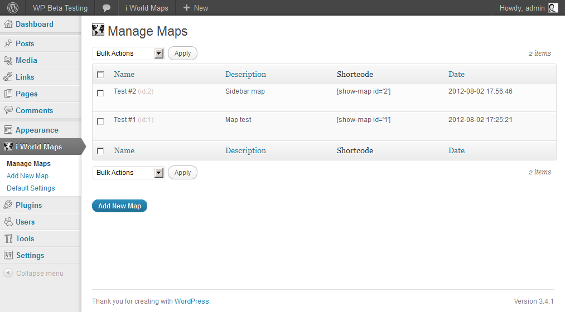Open the top Bulk Actions dropdown

pyautogui.click(x=129, y=53)
